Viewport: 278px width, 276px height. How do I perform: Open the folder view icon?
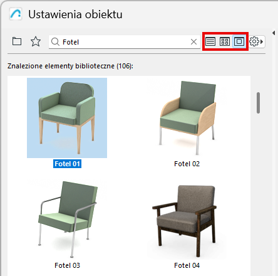(x=17, y=41)
